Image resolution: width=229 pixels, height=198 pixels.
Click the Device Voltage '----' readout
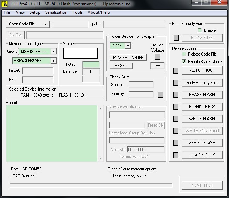point(158,65)
